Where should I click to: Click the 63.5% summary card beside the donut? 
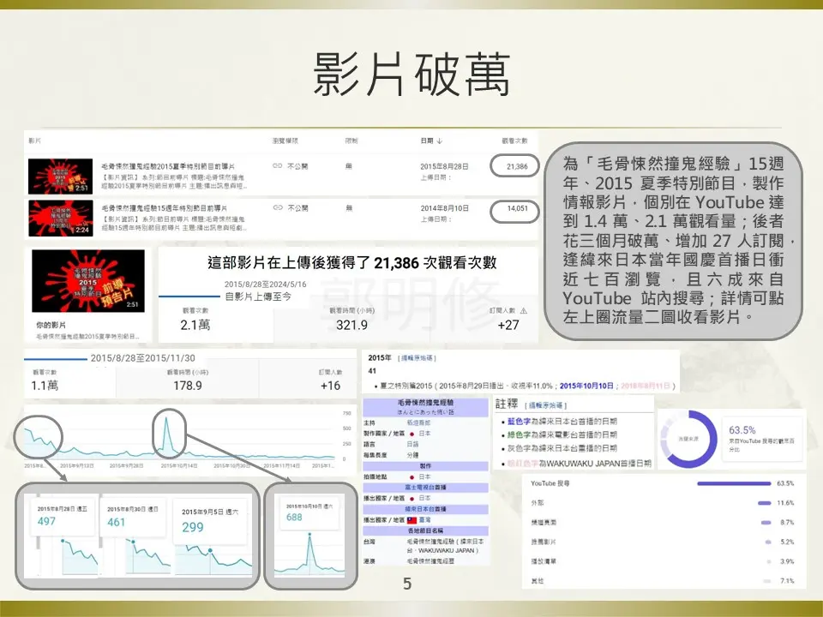click(762, 439)
